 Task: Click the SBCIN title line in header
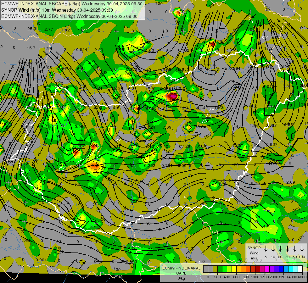69,16
